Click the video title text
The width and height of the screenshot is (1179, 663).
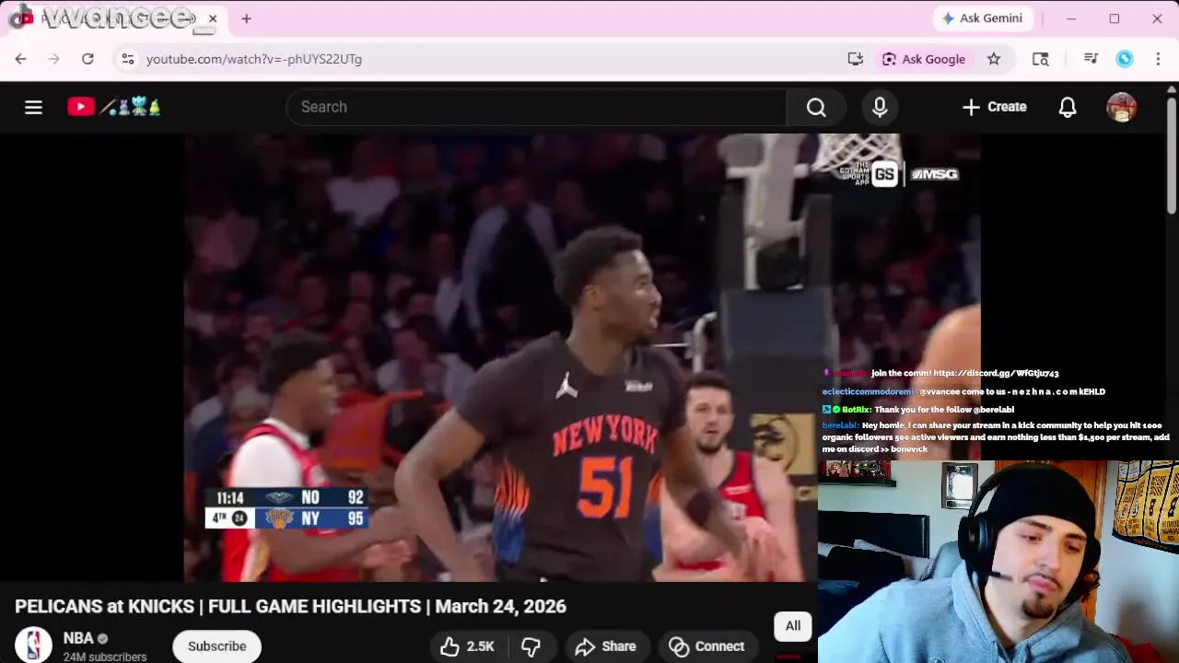click(x=290, y=607)
